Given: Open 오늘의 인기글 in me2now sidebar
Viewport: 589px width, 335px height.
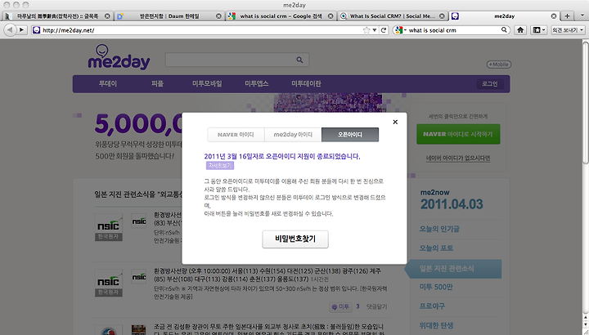Looking at the screenshot, I should [x=439, y=229].
